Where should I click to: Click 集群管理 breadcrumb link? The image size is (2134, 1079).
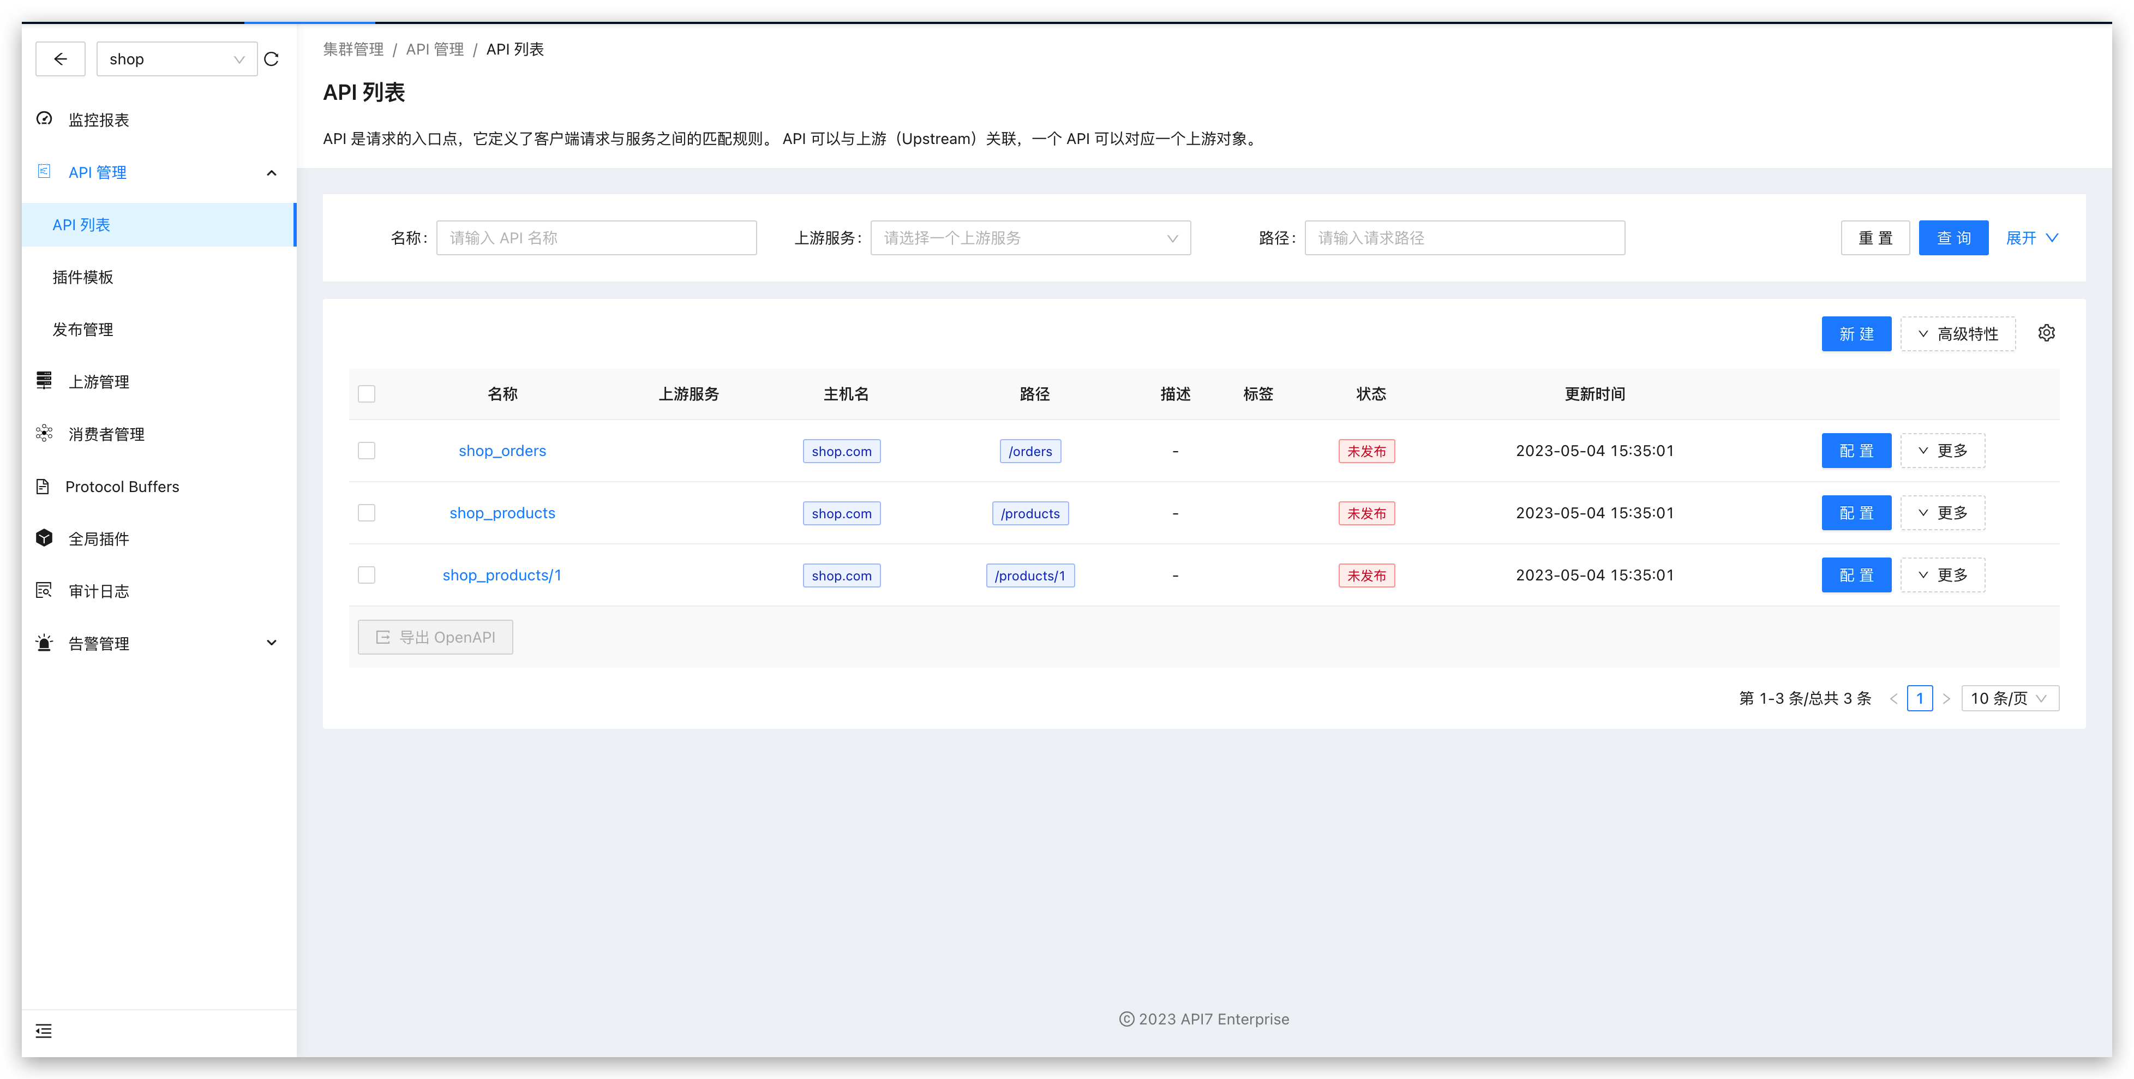pos(353,49)
